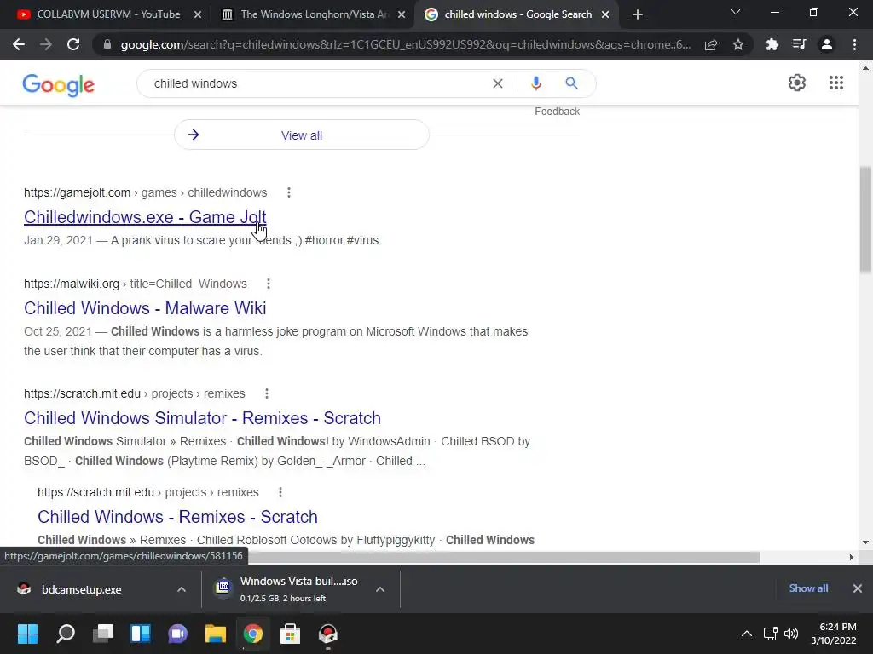The width and height of the screenshot is (873, 654).
Task: Click the address bar URL
Action: pos(406,44)
